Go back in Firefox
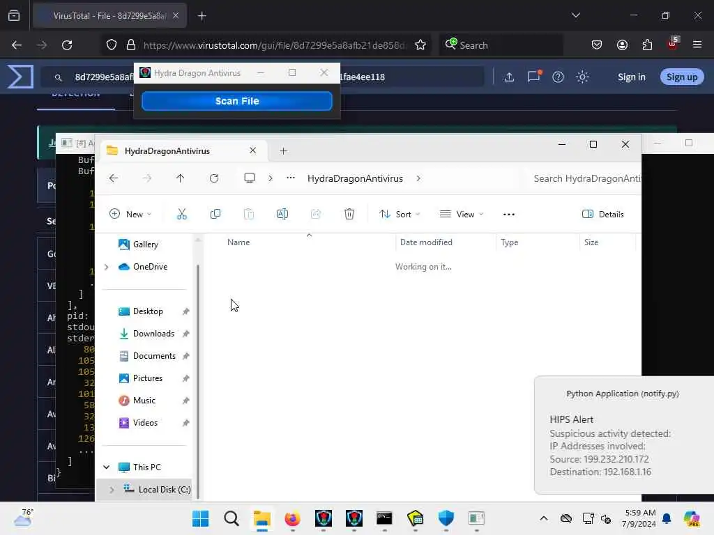The image size is (714, 535). click(x=17, y=45)
